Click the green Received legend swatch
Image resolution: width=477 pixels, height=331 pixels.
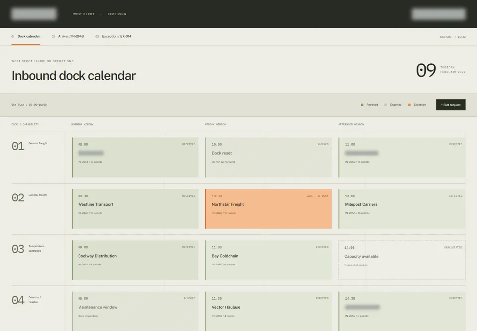tap(362, 105)
